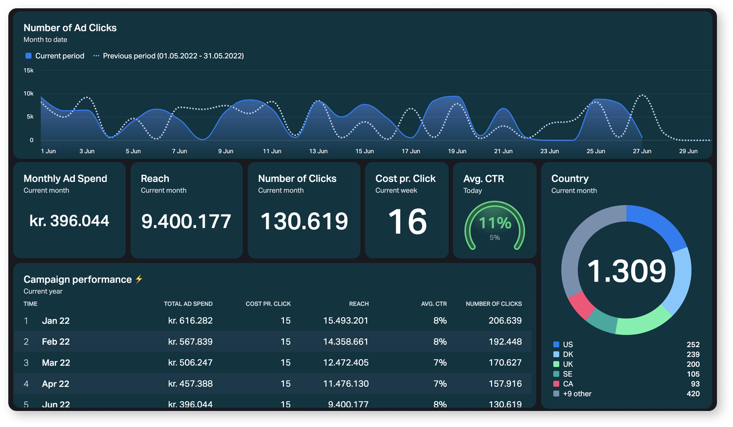Click the Jan 22 clicks value 206.639
Screen dimensions: 733x427
(x=505, y=321)
